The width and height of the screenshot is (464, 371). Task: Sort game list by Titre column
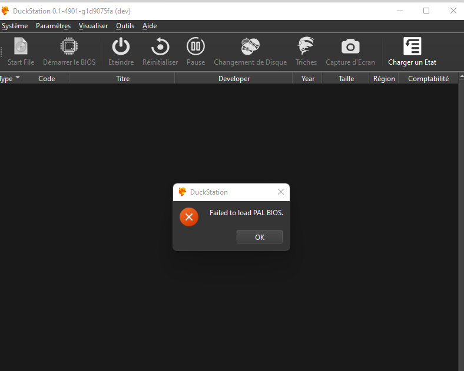122,79
